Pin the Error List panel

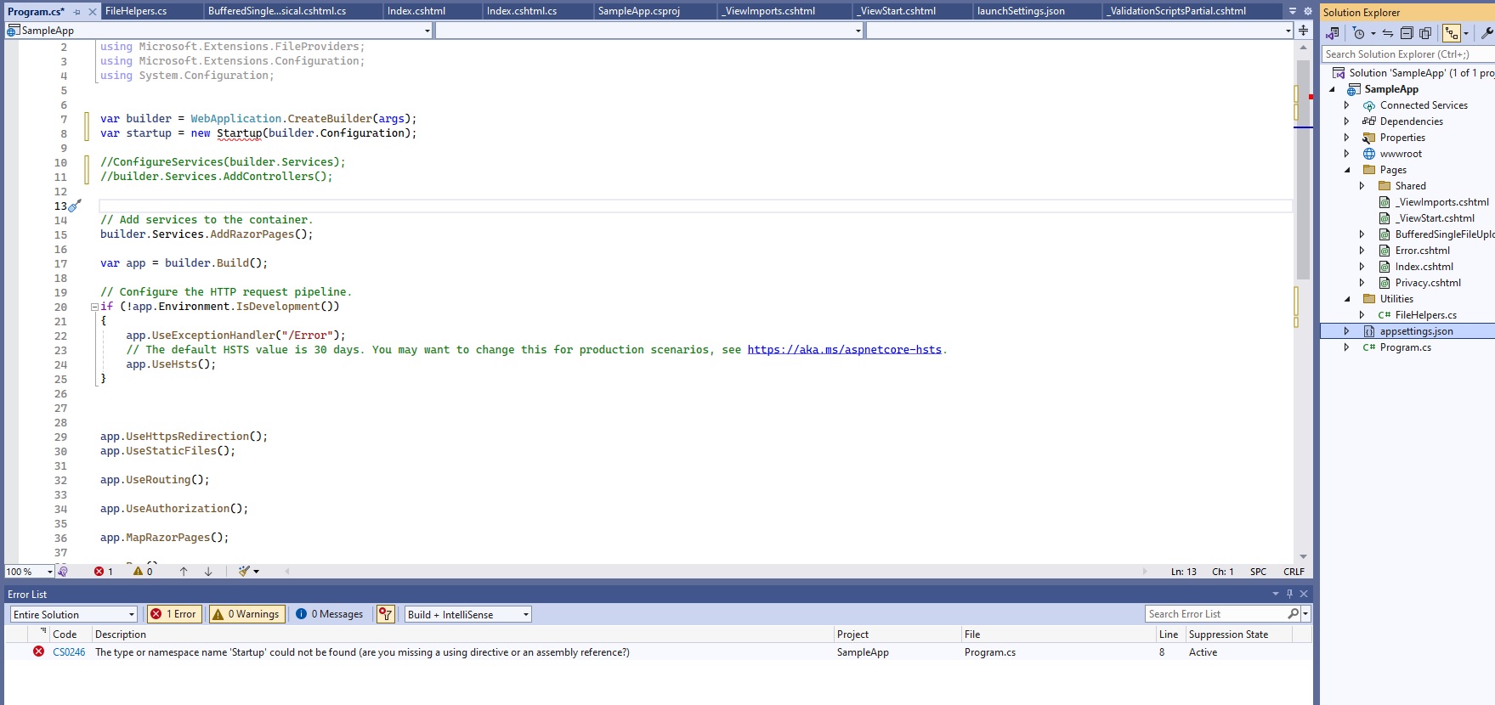coord(1289,594)
